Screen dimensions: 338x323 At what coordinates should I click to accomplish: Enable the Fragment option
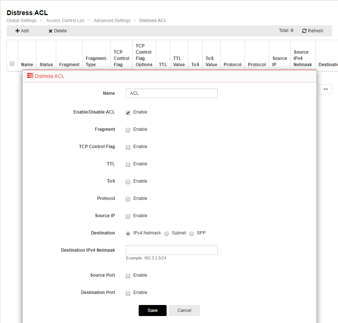(128, 130)
